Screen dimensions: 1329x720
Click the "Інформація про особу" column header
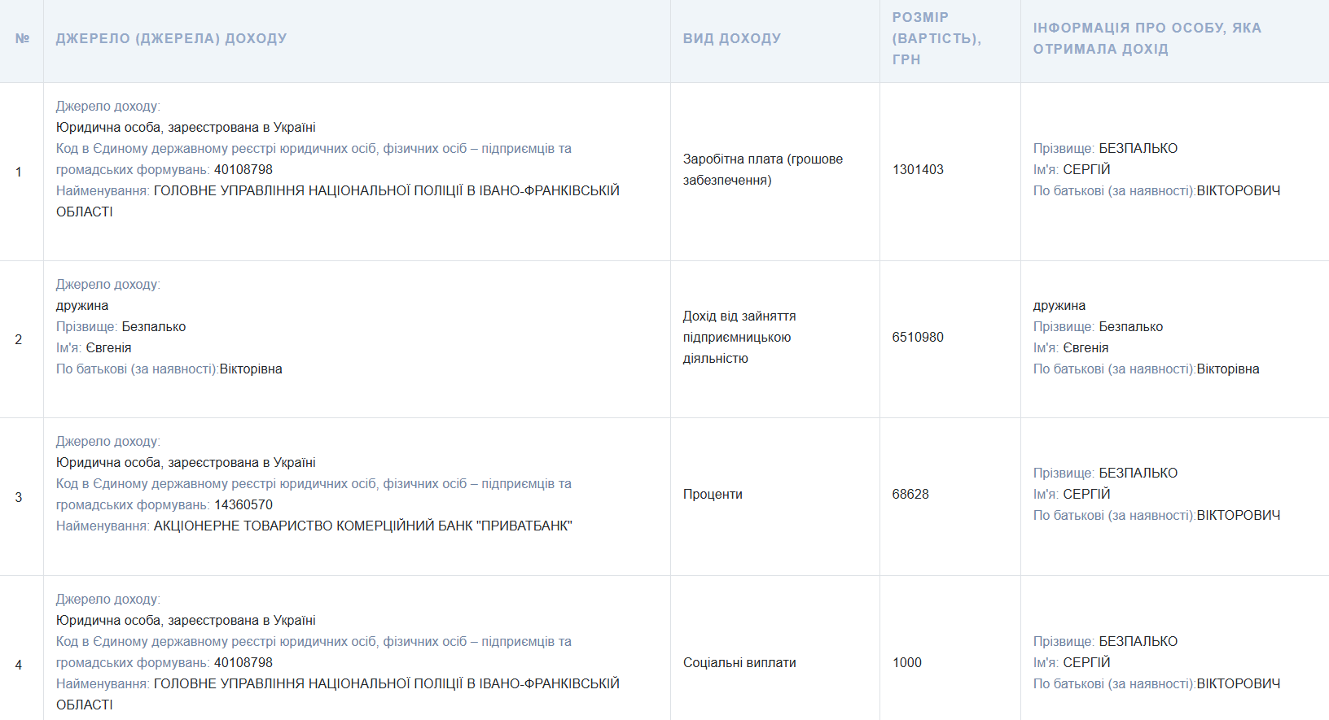[1147, 38]
